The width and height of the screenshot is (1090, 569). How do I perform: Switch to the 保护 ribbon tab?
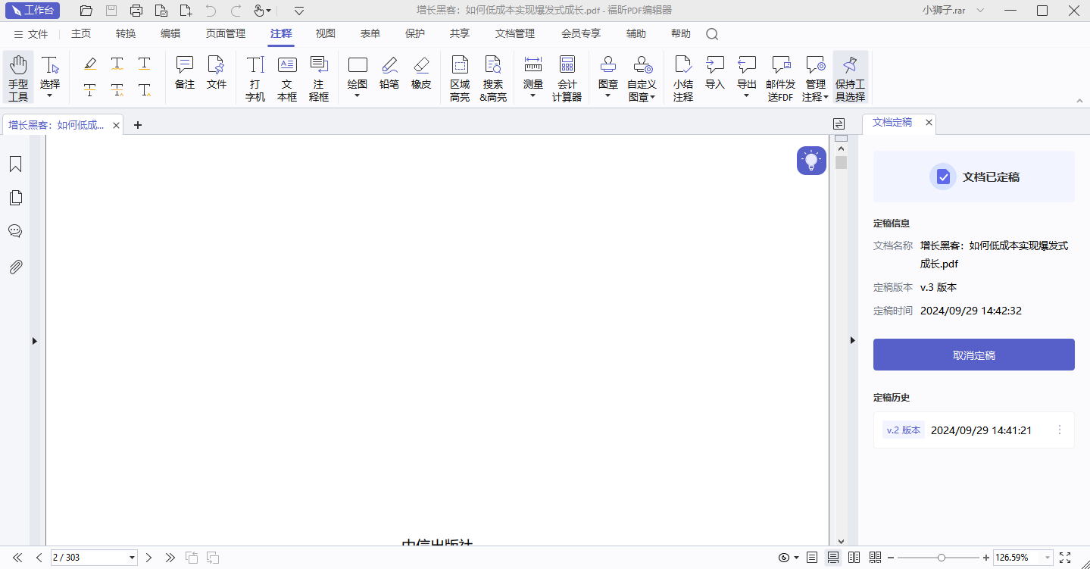tap(415, 34)
